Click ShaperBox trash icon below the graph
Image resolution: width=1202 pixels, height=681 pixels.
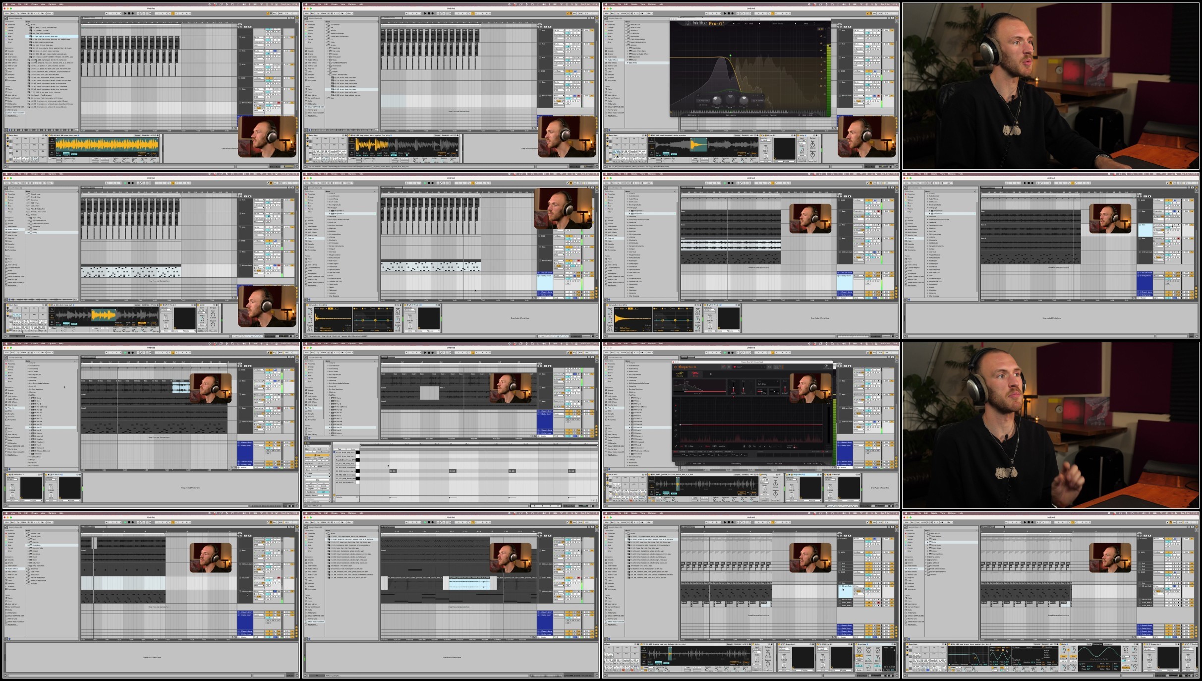tap(744, 446)
